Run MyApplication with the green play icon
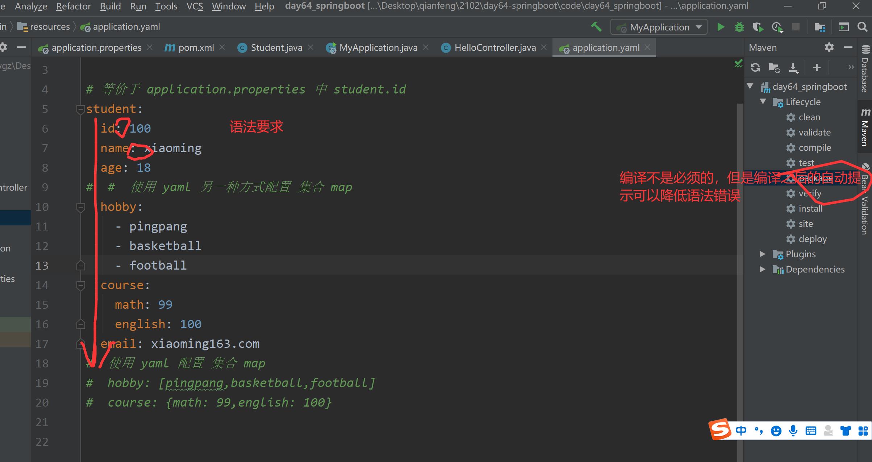 (721, 27)
